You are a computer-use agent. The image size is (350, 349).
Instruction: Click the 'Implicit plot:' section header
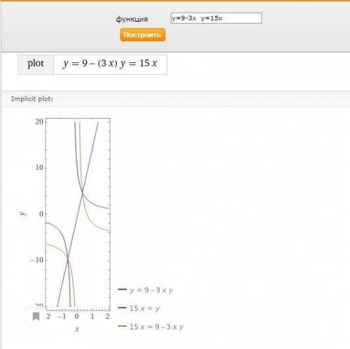[x=32, y=99]
